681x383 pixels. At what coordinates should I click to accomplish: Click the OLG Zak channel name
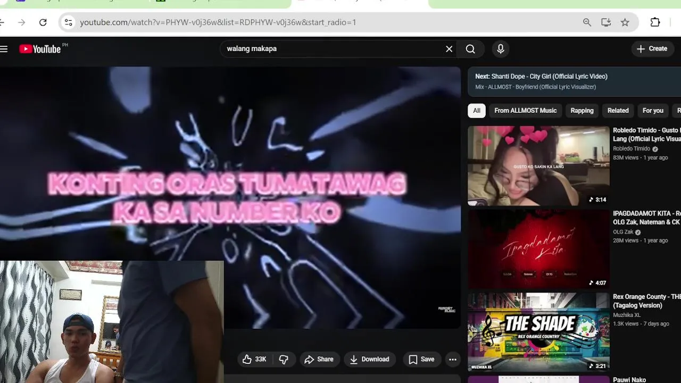(x=623, y=232)
